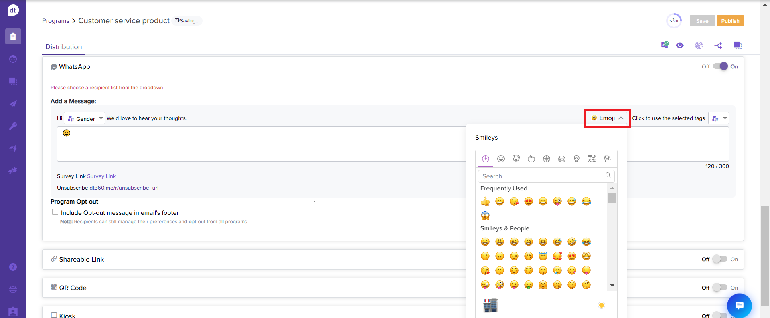
Task: Click into the emoji Search field
Action: [546, 176]
